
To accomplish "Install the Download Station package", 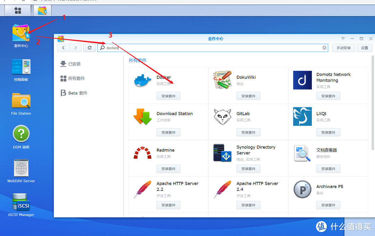I will 168,133.
